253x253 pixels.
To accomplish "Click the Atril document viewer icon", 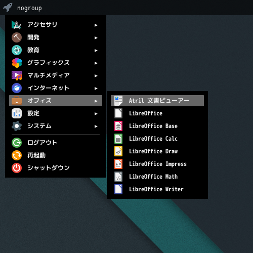I will point(118,101).
